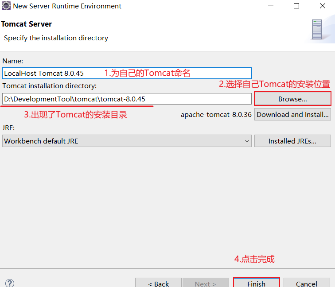This screenshot has width=335, height=287.
Task: Close the dialog with X button
Action: pos(323,6)
